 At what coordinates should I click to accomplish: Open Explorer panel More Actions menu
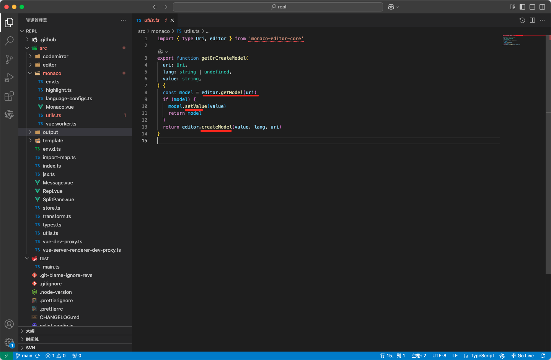pyautogui.click(x=123, y=20)
